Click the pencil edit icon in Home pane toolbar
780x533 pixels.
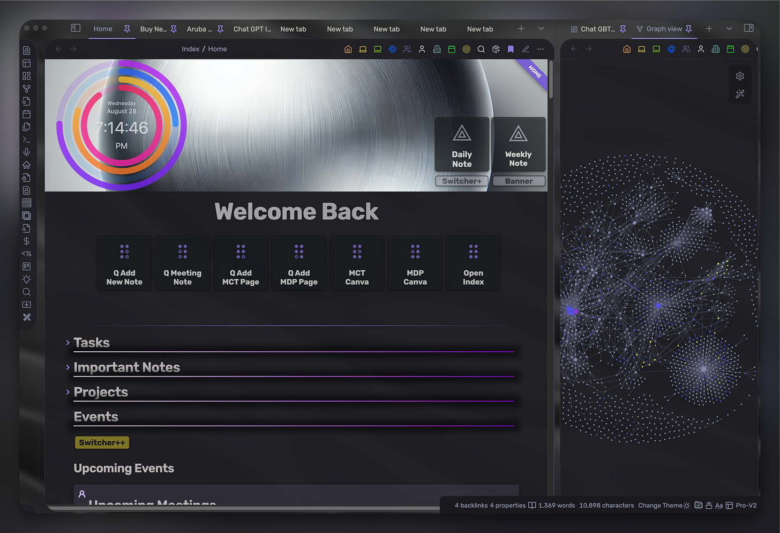coord(526,49)
